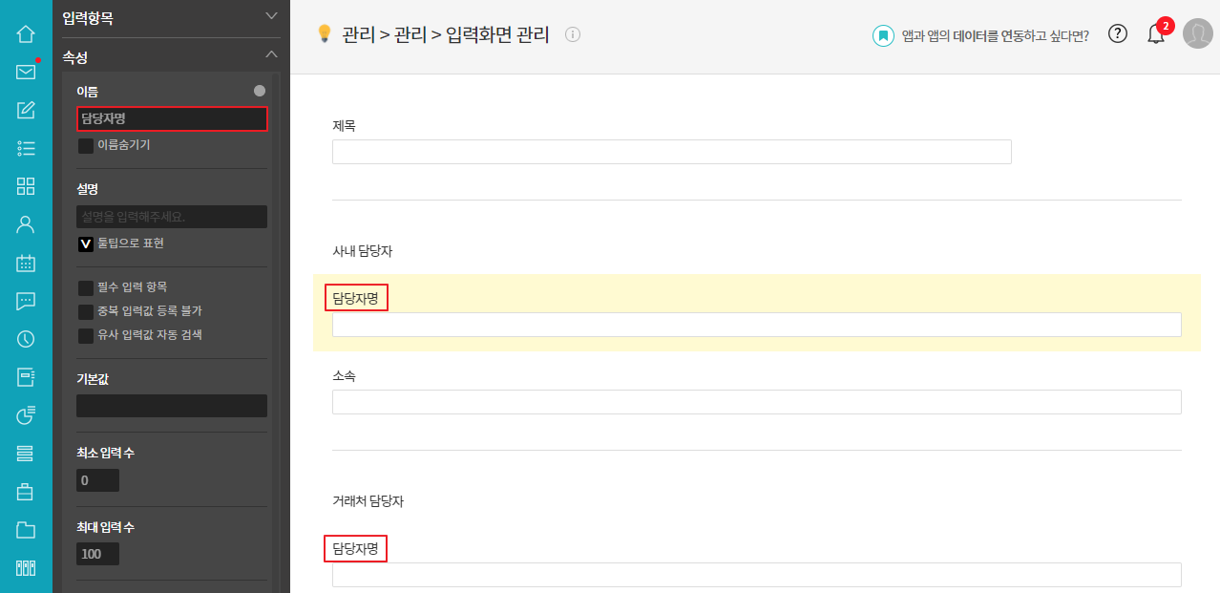Open the folder icon in sidebar
The height and width of the screenshot is (593, 1220).
point(26,530)
